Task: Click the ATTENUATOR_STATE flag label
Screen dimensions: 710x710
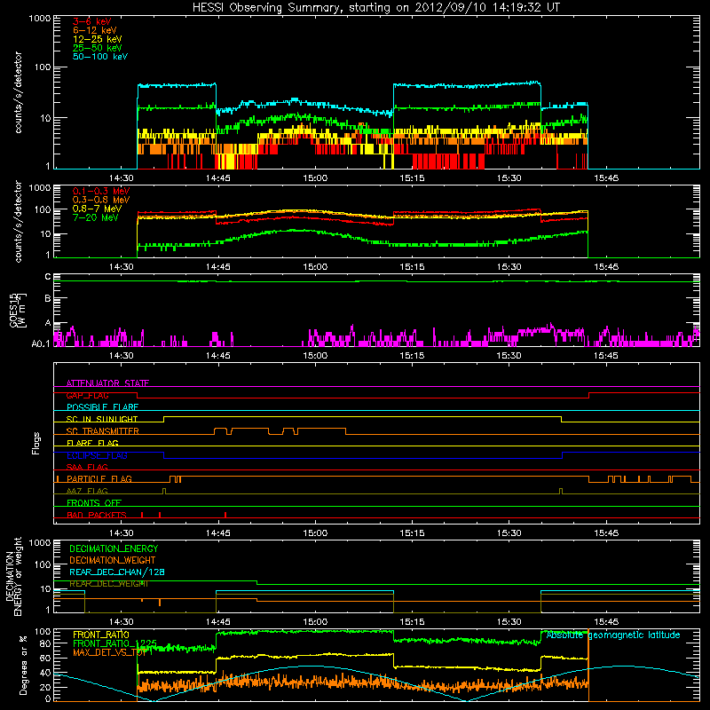Action: pyautogui.click(x=107, y=383)
